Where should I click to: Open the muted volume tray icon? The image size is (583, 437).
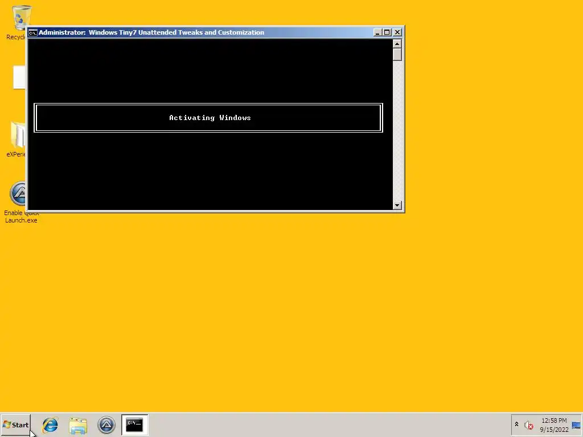pyautogui.click(x=529, y=424)
